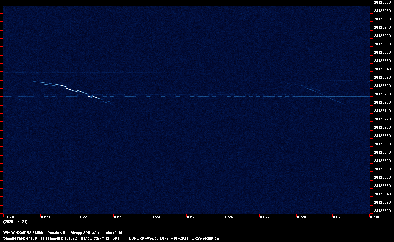Screen dimensions: 394x242
Task: Click the Sample rate: 44100 text
Action: [x=20, y=238]
